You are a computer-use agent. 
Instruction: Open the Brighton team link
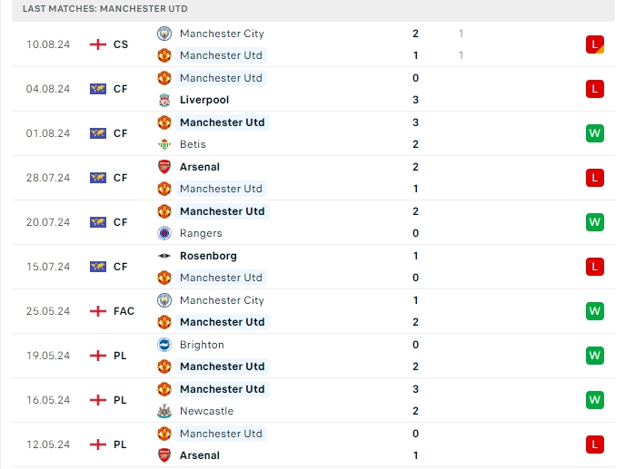[202, 345]
